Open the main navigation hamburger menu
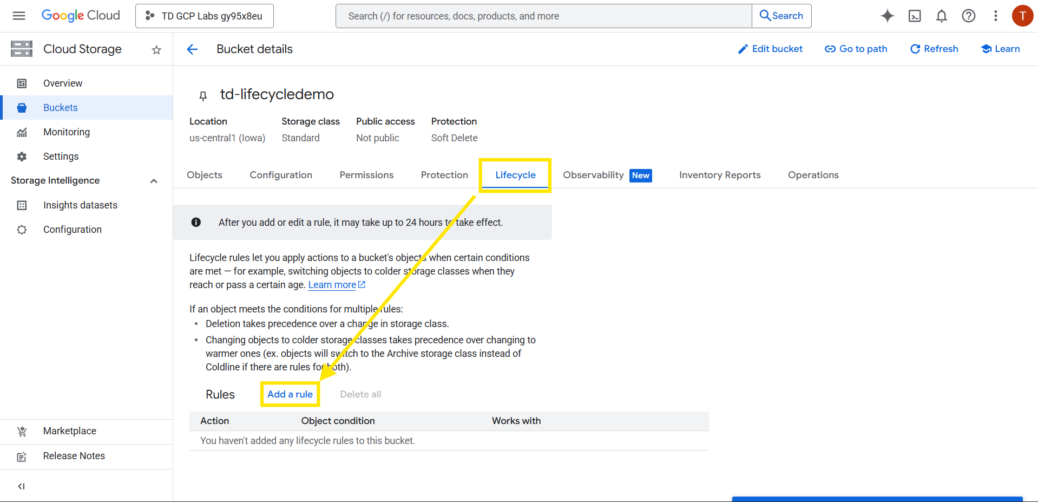 [19, 16]
